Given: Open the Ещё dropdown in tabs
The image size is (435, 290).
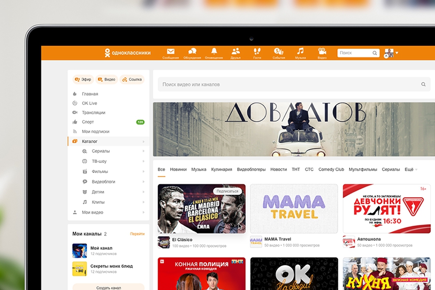Looking at the screenshot, I should tap(411, 170).
